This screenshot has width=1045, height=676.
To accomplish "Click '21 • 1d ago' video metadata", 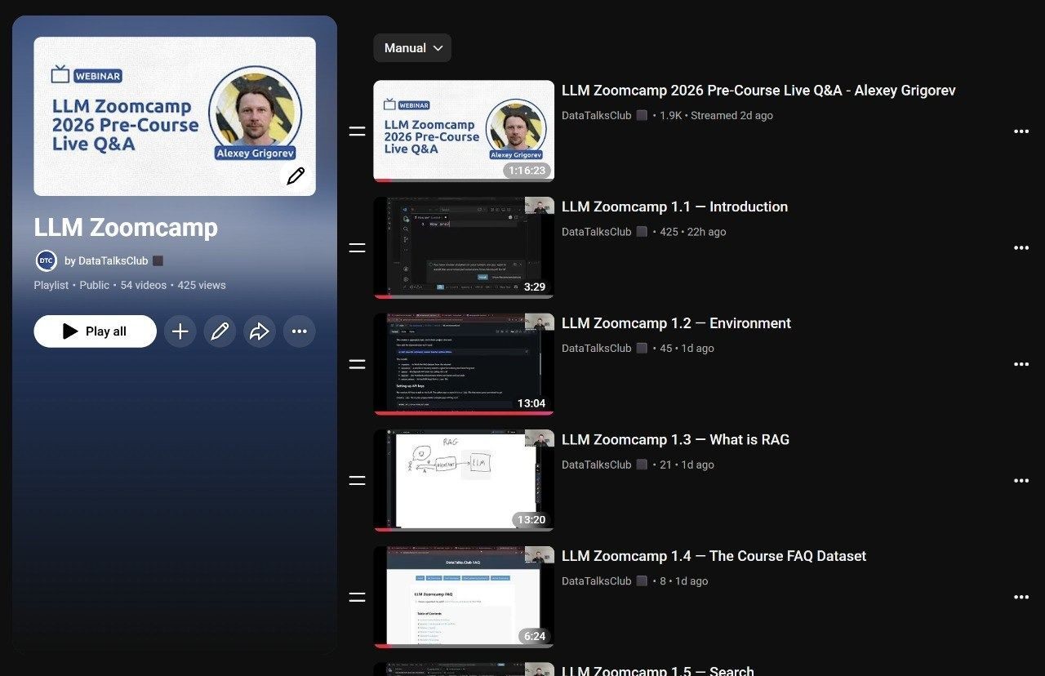I will tap(687, 465).
